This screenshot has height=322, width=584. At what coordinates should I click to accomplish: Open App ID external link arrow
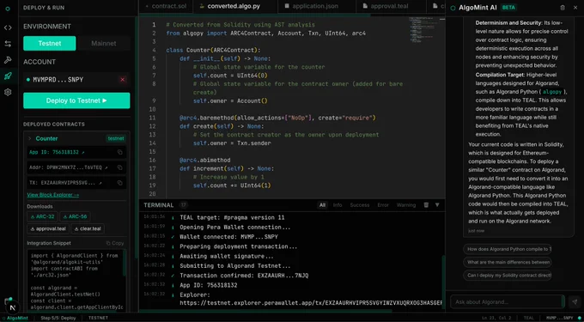(x=82, y=152)
